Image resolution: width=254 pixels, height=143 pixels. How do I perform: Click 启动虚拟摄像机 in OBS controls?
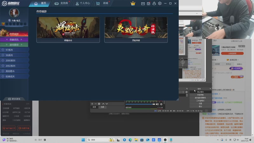coord(200,98)
